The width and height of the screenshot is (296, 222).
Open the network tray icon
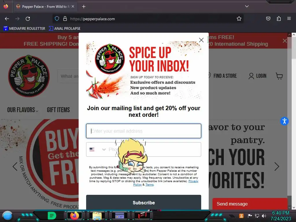tap(257, 216)
